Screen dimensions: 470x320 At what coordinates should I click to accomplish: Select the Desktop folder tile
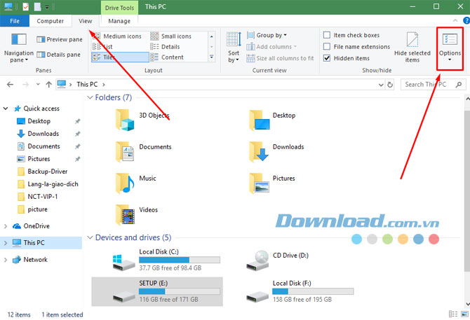pos(273,120)
